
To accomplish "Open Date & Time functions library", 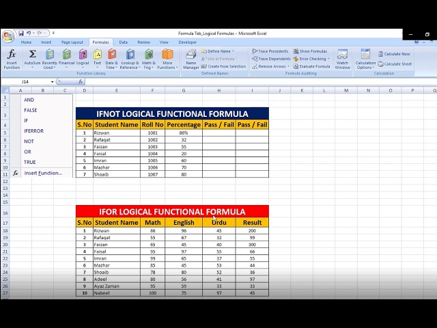I will coord(111,59).
